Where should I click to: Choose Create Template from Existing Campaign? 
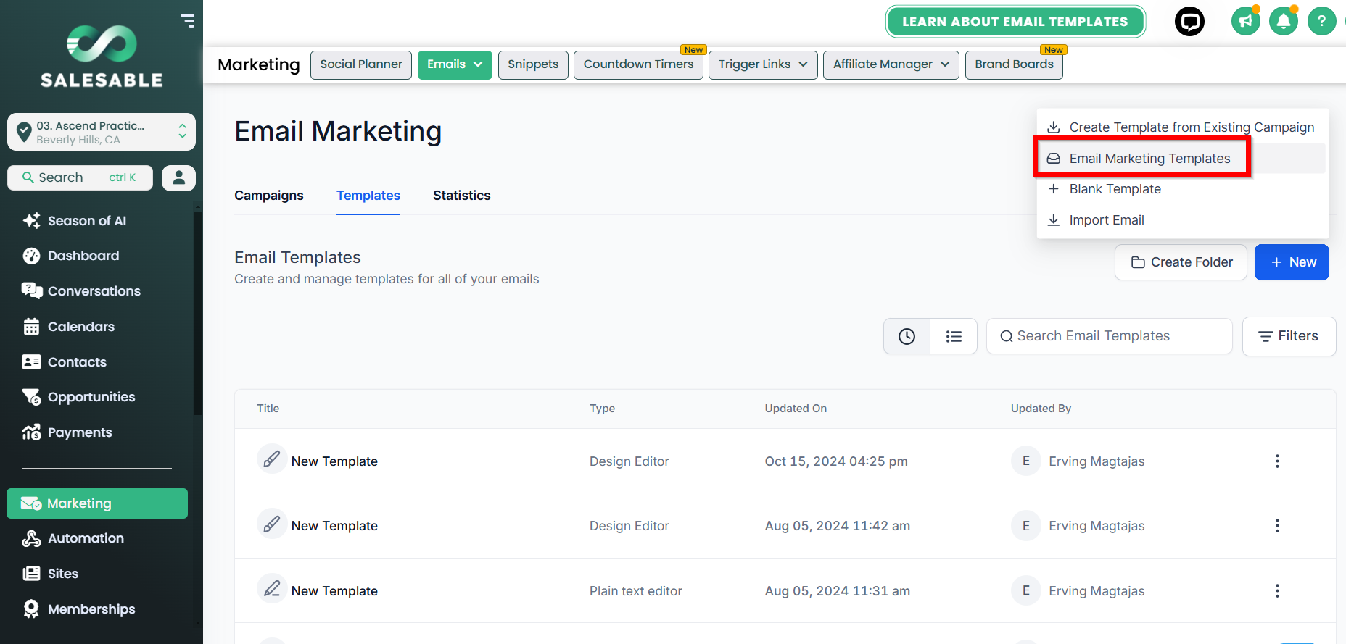[1182, 127]
